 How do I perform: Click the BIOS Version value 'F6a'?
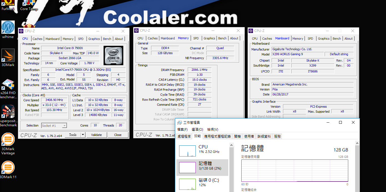click(312, 89)
